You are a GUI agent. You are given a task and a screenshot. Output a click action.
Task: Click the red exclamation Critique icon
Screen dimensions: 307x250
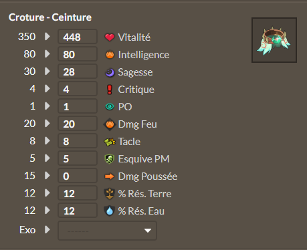[x=110, y=90]
